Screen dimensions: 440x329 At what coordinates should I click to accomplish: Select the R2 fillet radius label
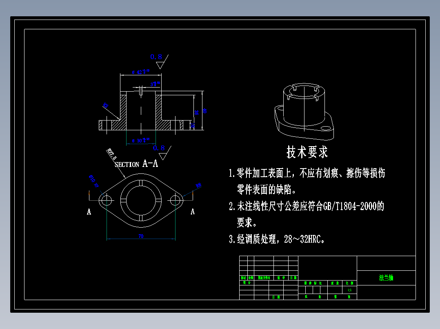pyautogui.click(x=105, y=105)
